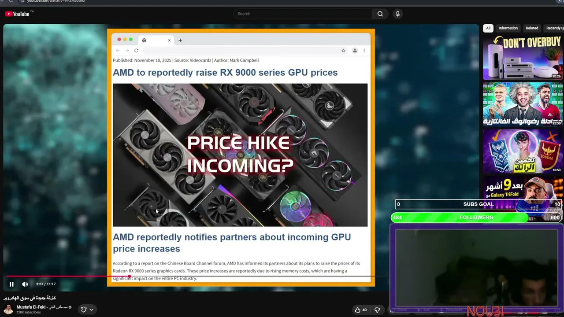The image size is (564, 317).
Task: Select the Recently uploaded filter chip
Action: [x=554, y=28]
